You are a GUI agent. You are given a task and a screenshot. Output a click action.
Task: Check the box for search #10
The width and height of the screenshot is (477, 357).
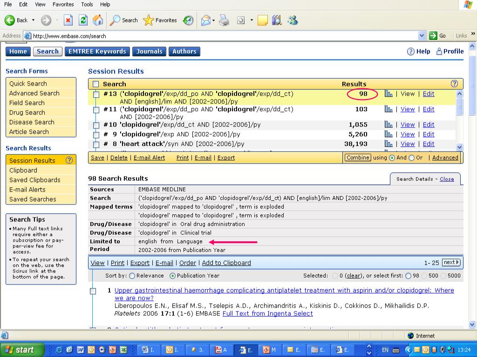96,125
